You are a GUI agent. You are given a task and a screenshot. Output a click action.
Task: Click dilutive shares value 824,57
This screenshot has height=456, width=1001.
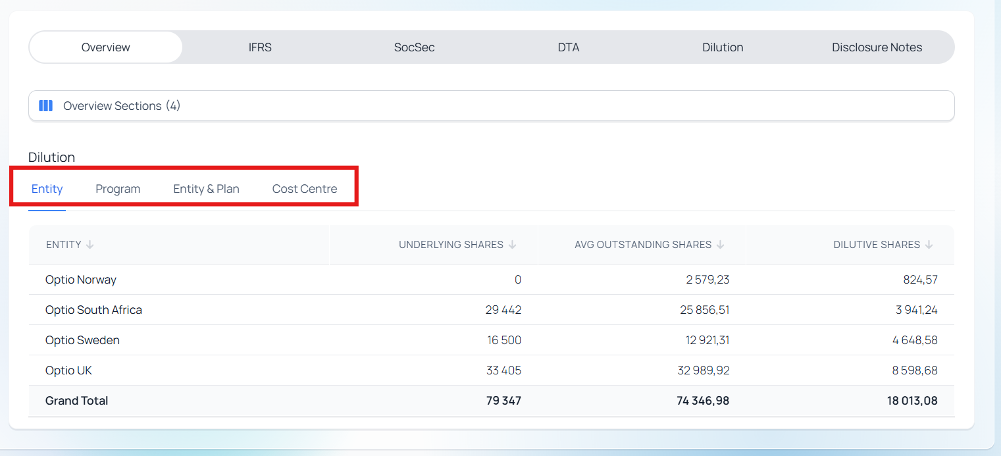pyautogui.click(x=921, y=280)
